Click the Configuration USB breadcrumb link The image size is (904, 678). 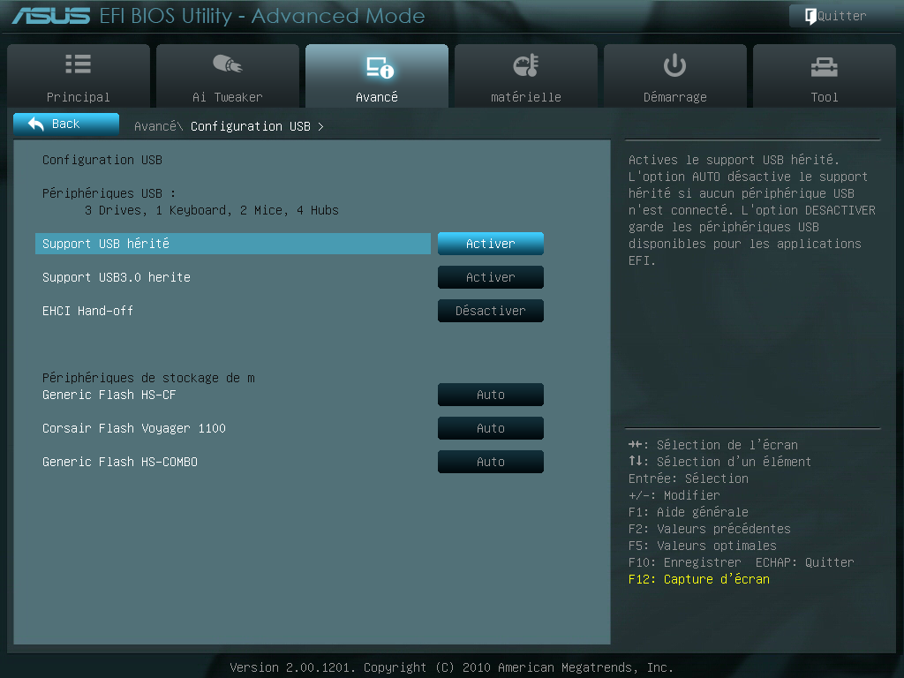[x=251, y=126]
